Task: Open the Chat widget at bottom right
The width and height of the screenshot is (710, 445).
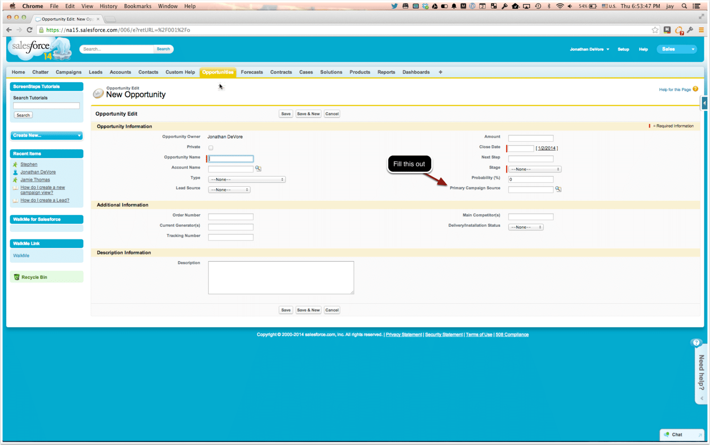Action: tap(678, 434)
